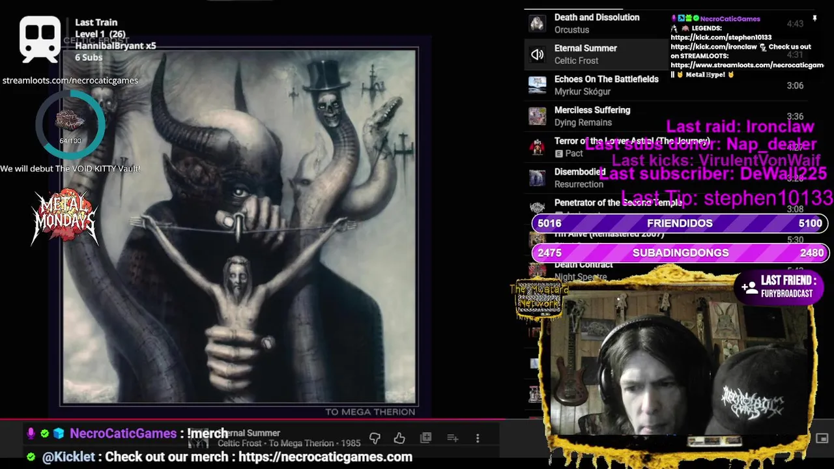Click the thumbs-up like icon

tap(399, 438)
